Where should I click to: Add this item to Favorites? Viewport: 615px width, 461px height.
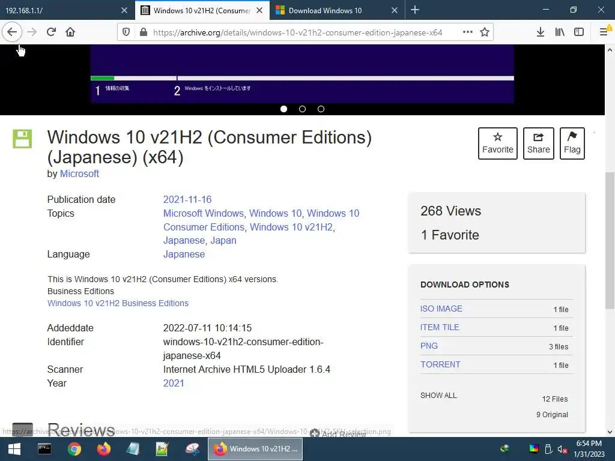(x=498, y=143)
